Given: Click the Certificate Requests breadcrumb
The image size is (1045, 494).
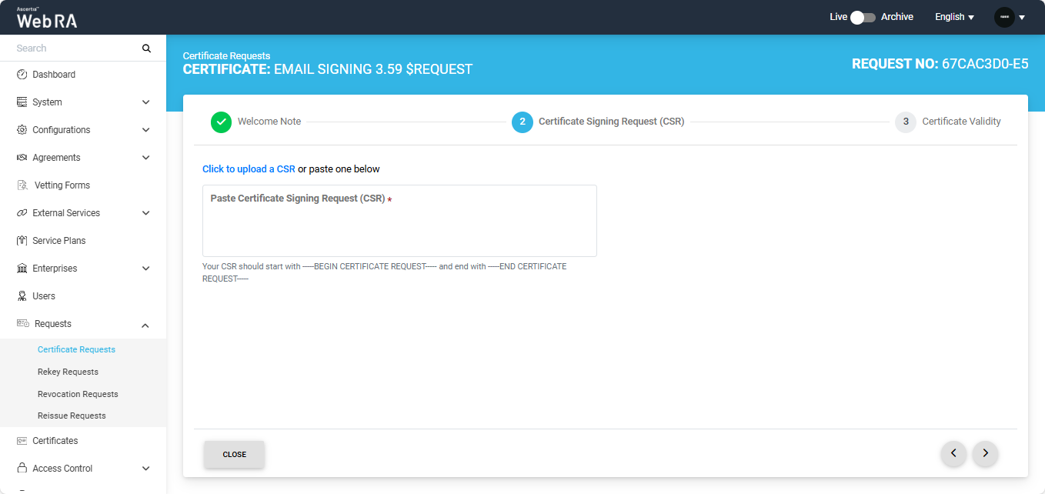Looking at the screenshot, I should (x=226, y=56).
